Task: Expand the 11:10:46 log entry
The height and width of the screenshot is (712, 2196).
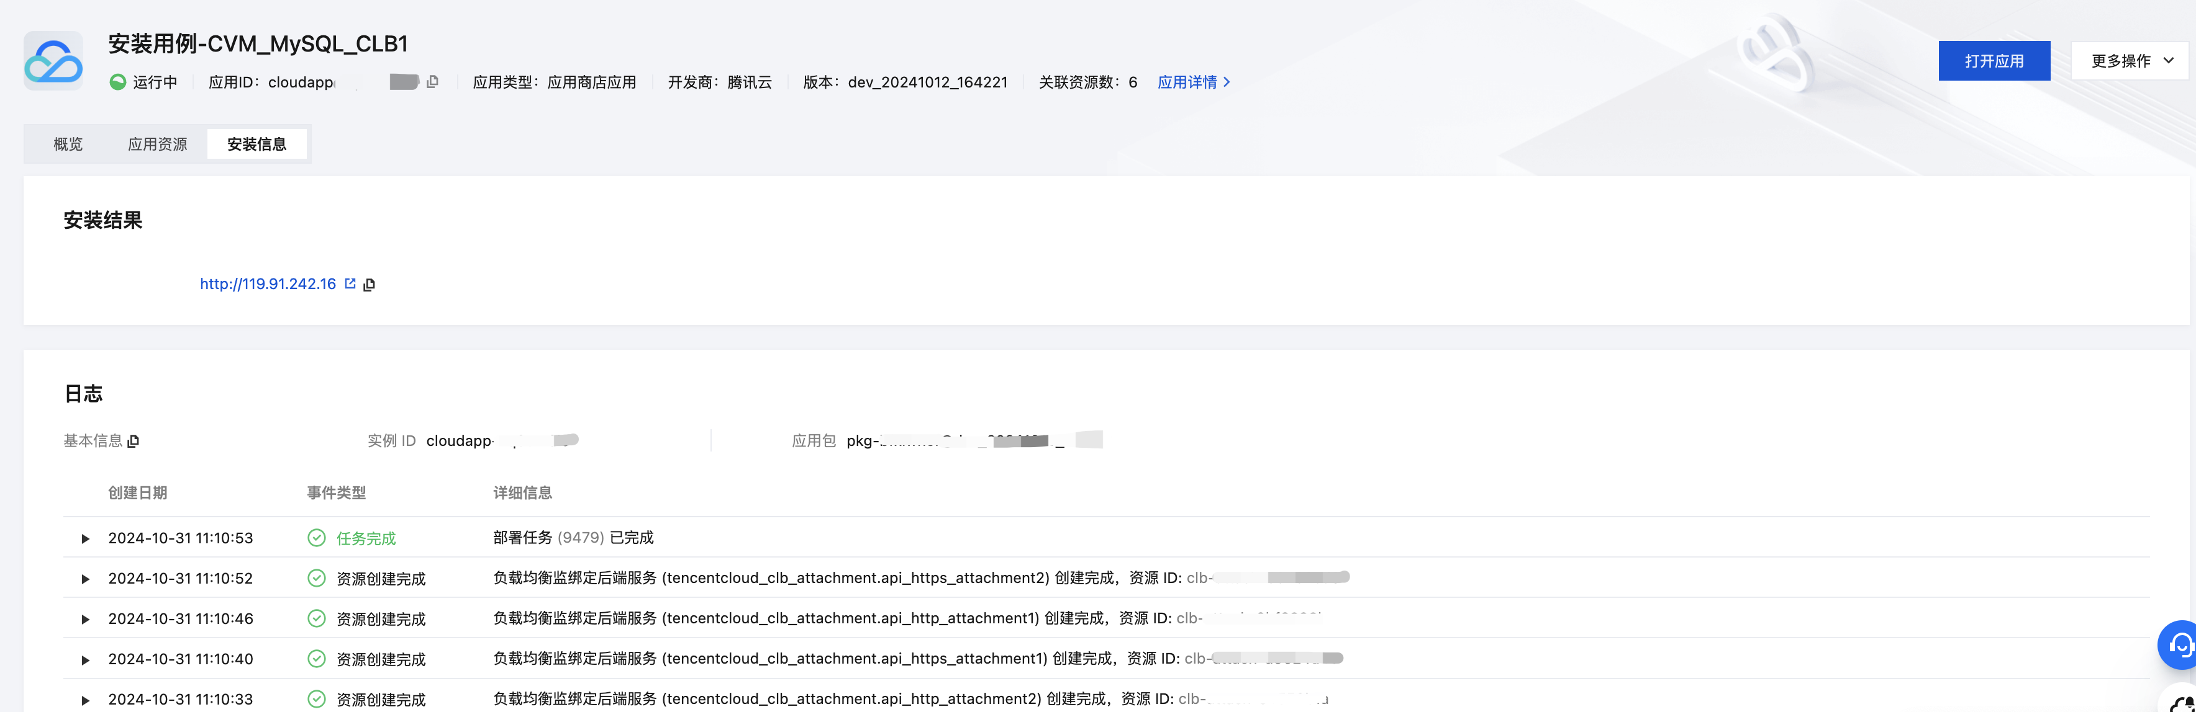Action: pos(85,619)
